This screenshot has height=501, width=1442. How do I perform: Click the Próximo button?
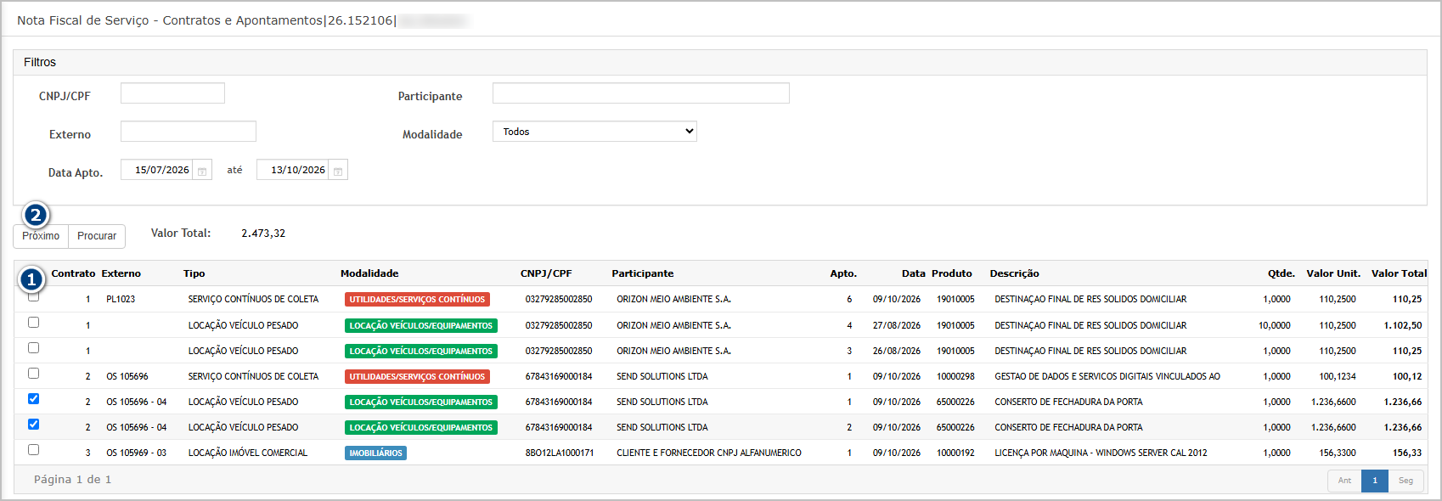41,236
